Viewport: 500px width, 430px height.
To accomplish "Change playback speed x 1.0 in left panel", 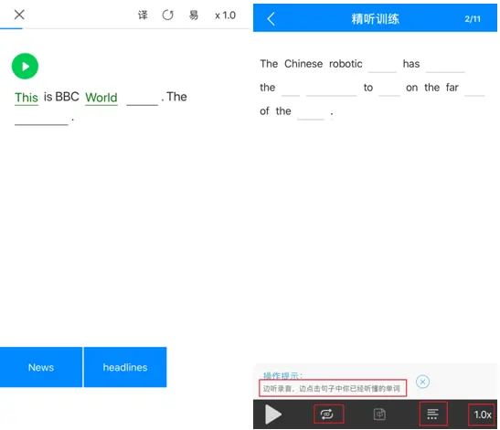I will pyautogui.click(x=225, y=15).
